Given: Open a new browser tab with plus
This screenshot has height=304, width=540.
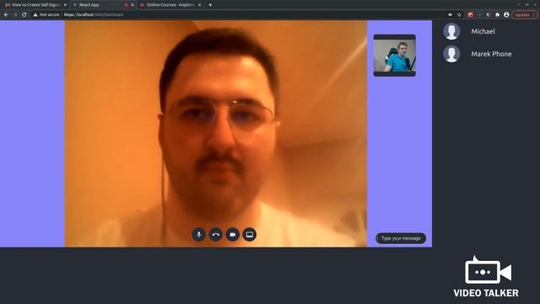Looking at the screenshot, I should point(210,5).
